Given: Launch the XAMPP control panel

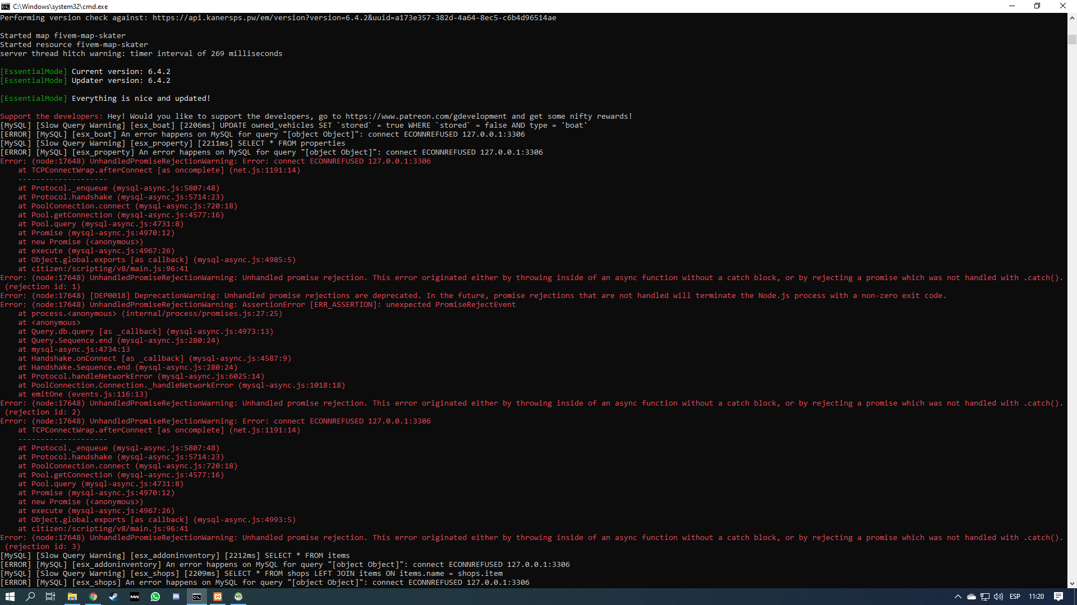Looking at the screenshot, I should (x=218, y=597).
